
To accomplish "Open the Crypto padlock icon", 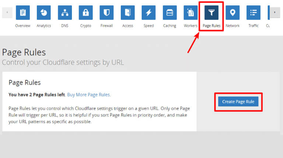I will click(x=86, y=12).
